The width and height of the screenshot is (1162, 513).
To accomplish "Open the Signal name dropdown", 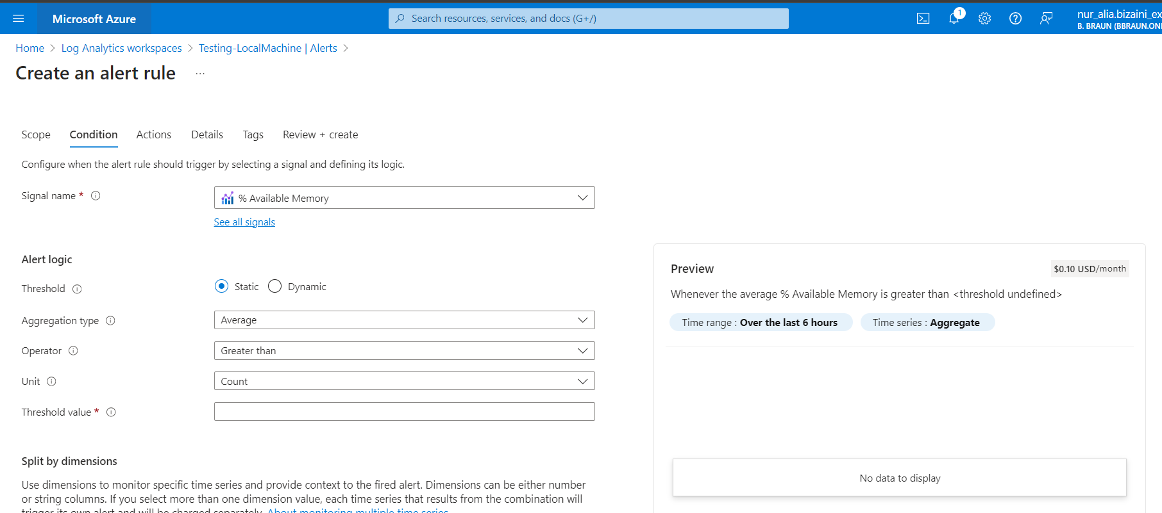I will [x=404, y=198].
